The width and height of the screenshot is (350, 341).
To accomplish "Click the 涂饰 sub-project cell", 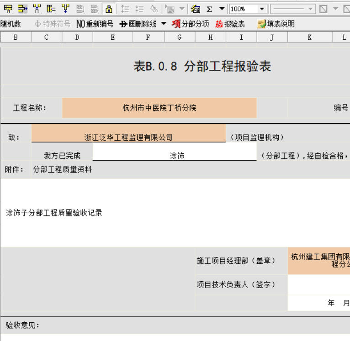I will 175,155.
